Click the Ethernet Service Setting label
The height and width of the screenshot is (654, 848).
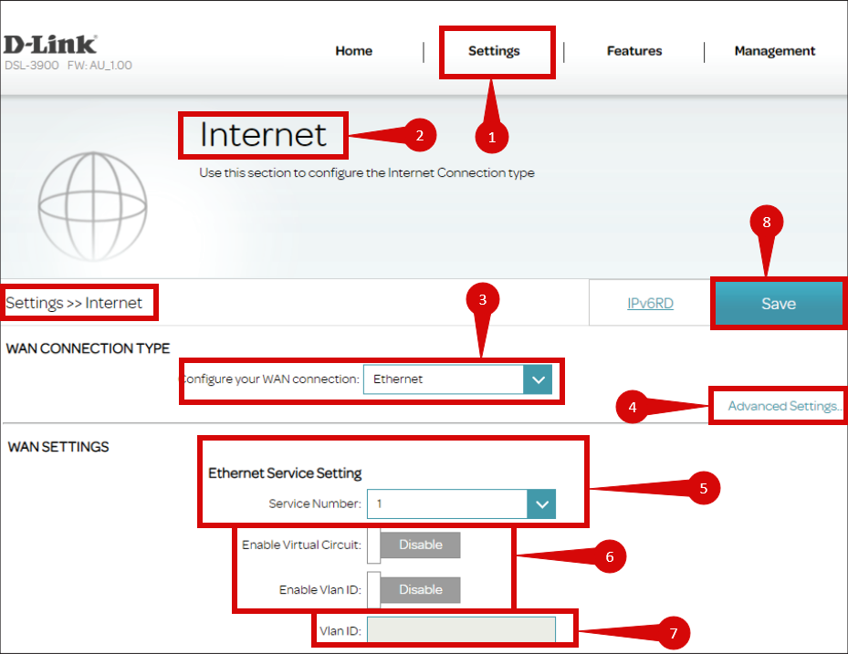[x=285, y=473]
